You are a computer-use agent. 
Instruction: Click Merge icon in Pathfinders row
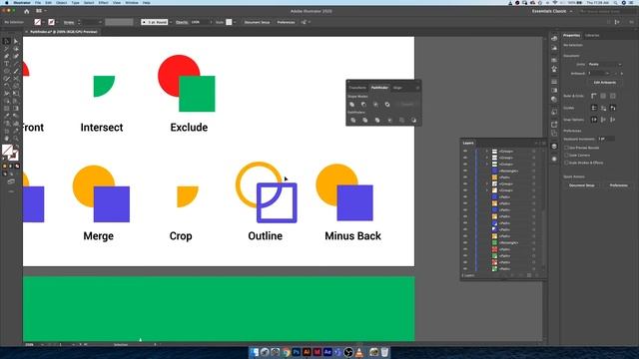tap(377, 120)
